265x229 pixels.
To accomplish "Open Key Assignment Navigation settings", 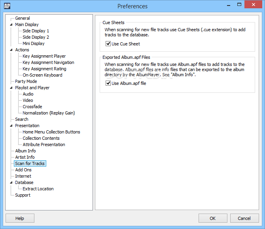I will 48,62.
